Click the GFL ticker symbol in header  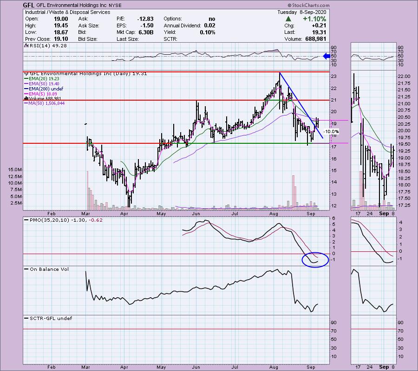[29, 5]
